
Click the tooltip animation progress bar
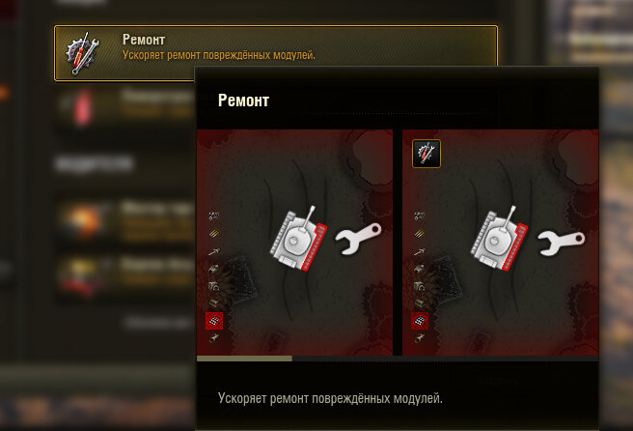(398, 359)
